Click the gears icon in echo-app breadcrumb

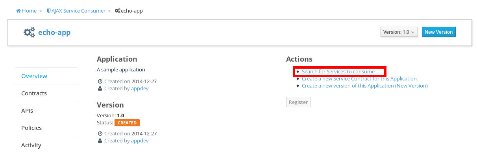click(117, 11)
